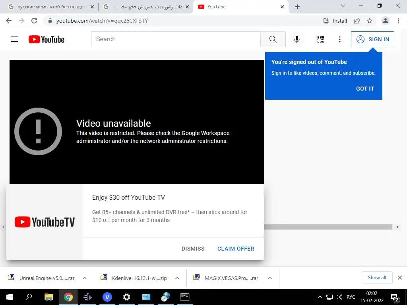Click Enjoy $30 off YouTube TV heading
Screen dimensions: 407x305
tap(128, 198)
